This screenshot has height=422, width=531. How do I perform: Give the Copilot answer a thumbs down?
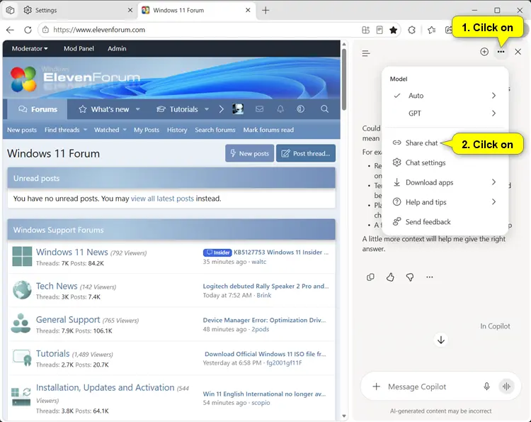point(410,277)
